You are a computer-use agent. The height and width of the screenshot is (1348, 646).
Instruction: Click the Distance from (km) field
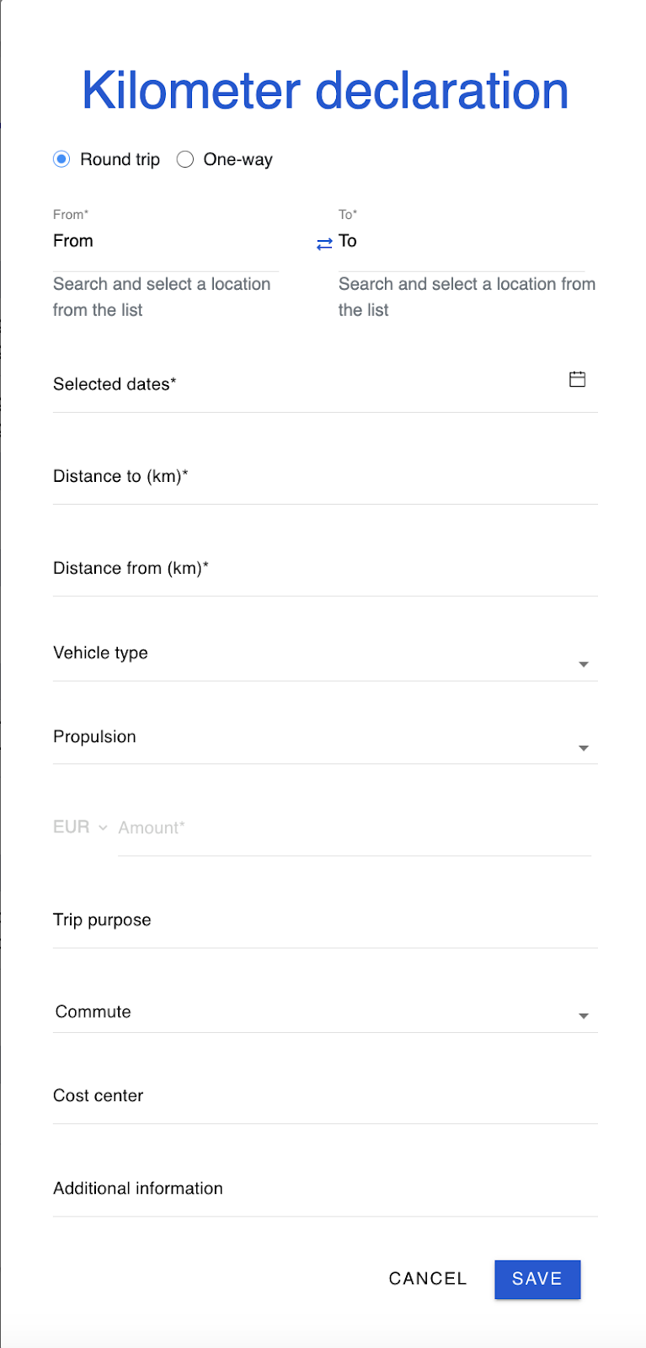(325, 569)
